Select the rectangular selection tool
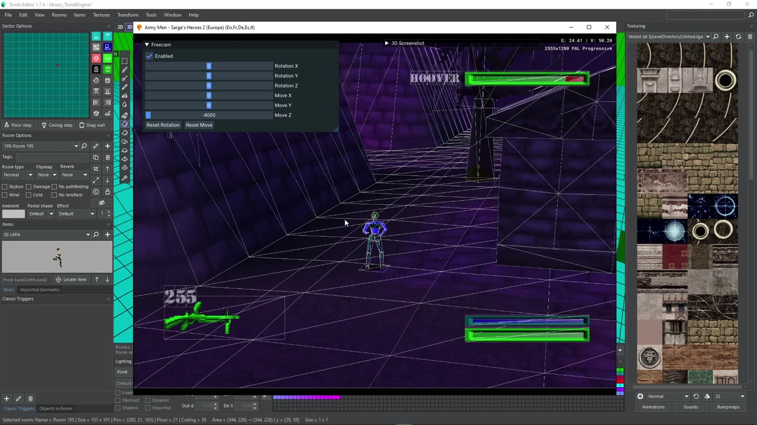Image resolution: width=757 pixels, height=425 pixels. pyautogui.click(x=125, y=61)
